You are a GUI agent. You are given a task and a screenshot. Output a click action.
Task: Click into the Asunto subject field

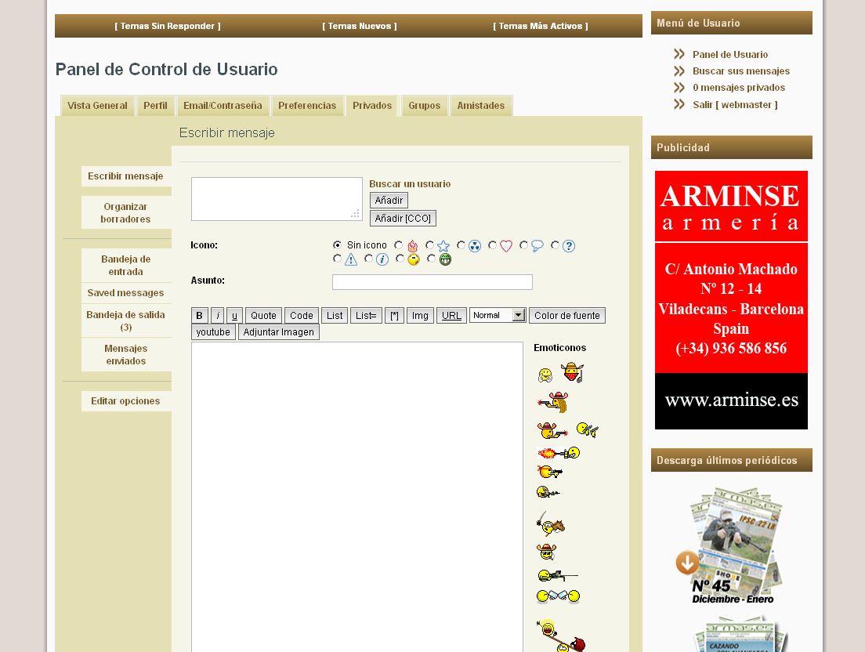point(432,282)
